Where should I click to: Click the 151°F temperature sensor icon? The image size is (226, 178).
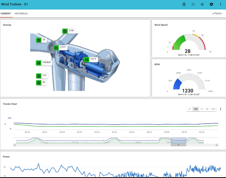86,60
